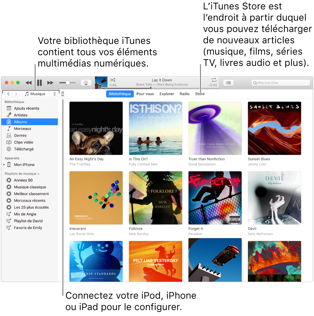Image resolution: width=314 pixels, height=316 pixels.
Task: Open Truer than Nonfiction album cover
Action: click(x=215, y=128)
